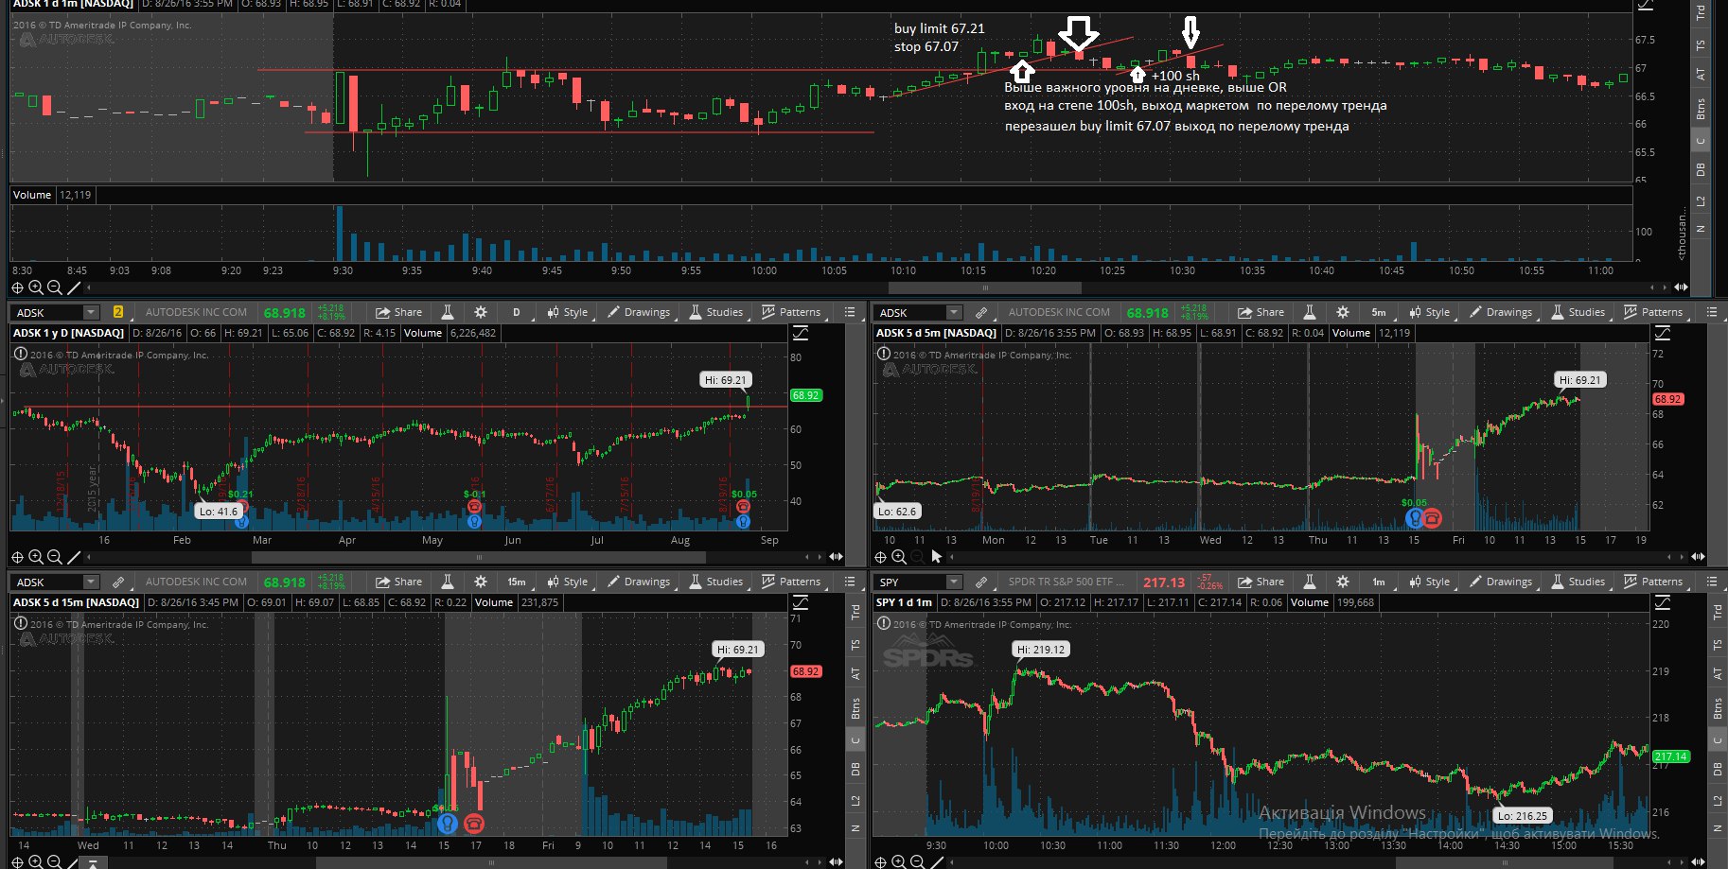Screen dimensions: 1728x869
Task: Toggle N side button on SPY chart
Action: click(1718, 828)
